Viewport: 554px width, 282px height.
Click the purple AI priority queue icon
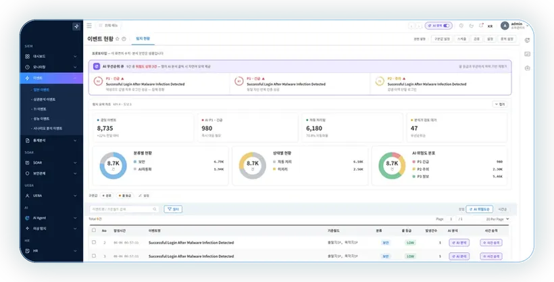(97, 66)
